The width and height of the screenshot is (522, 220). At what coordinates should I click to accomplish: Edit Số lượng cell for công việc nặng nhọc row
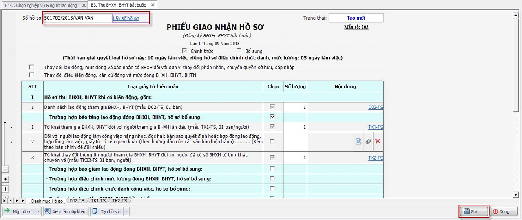295,141
